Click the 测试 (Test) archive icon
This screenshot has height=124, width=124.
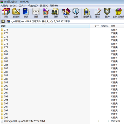click(26, 13)
